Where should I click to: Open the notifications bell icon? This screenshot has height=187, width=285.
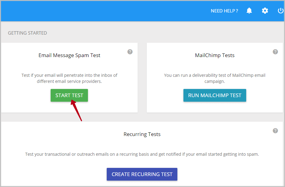click(x=249, y=11)
